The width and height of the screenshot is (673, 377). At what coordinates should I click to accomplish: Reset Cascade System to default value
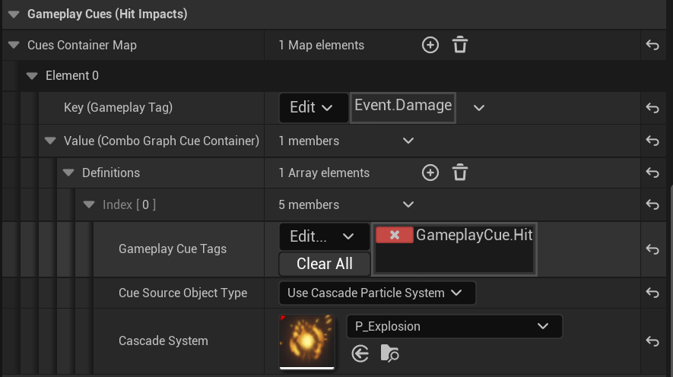click(652, 341)
